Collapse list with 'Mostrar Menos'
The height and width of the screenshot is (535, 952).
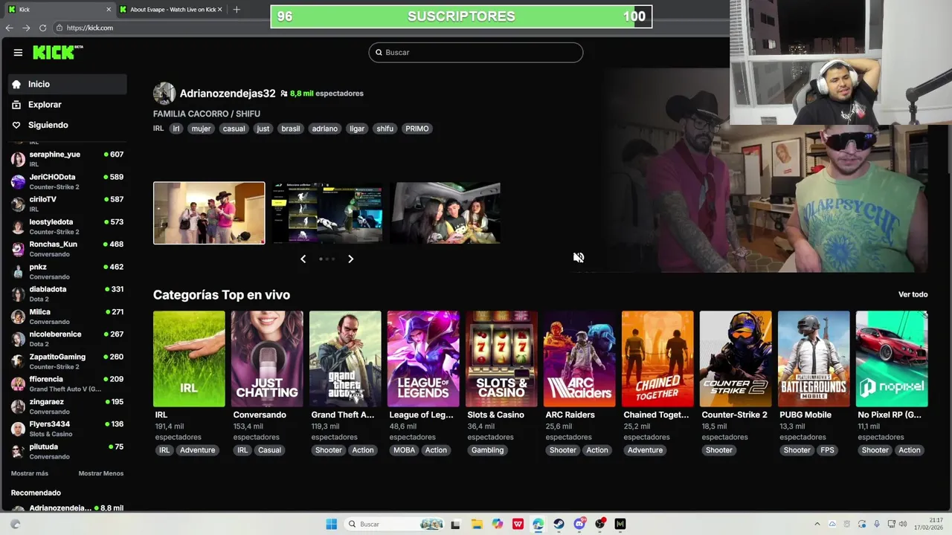click(x=101, y=473)
